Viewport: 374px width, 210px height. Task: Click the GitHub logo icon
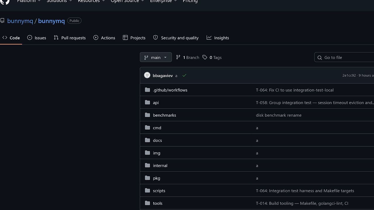pyautogui.click(x=5, y=1)
